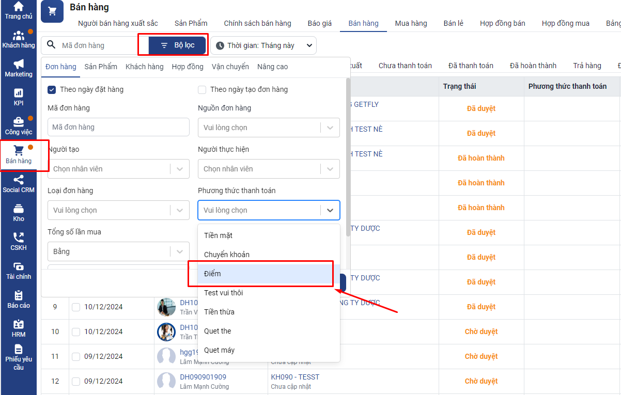
Task: Click the filter panel vertical scrollbar
Action: 348,155
